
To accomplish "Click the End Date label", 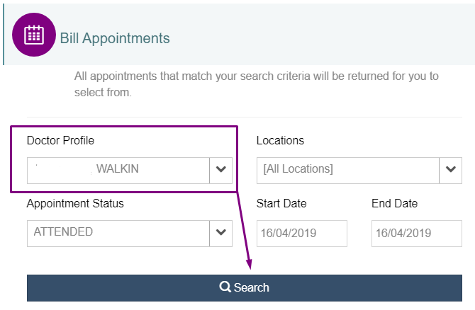I will [x=394, y=203].
